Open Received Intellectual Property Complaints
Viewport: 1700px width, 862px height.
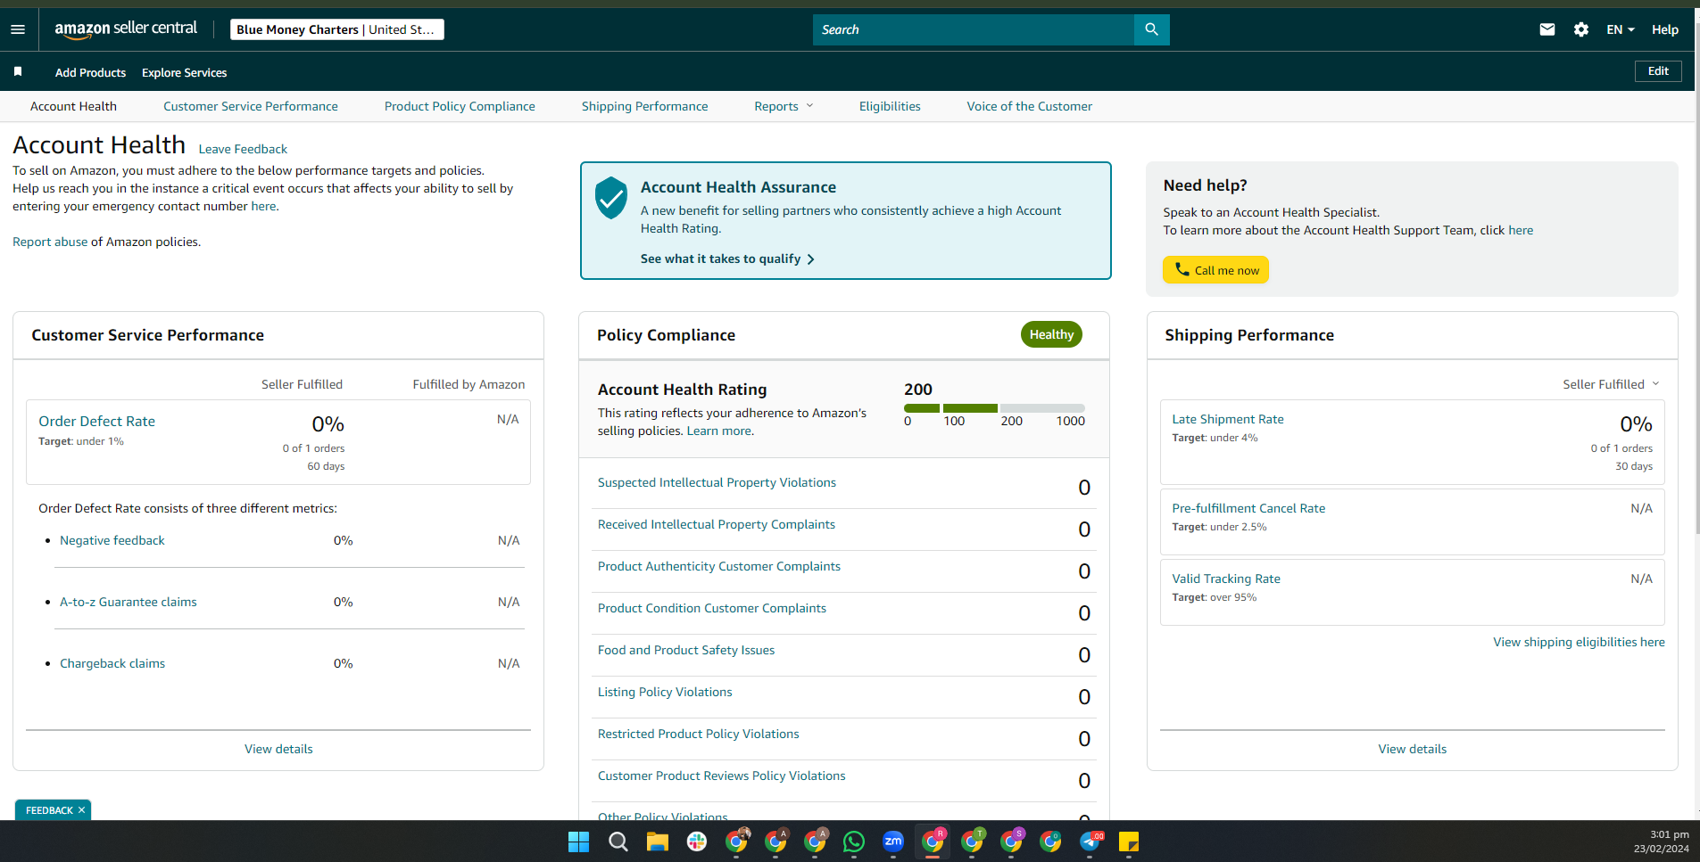tap(717, 524)
